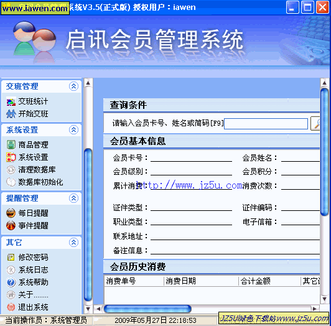Click the 会员历史消费 section header
The width and height of the screenshot is (331, 326).
212,267
